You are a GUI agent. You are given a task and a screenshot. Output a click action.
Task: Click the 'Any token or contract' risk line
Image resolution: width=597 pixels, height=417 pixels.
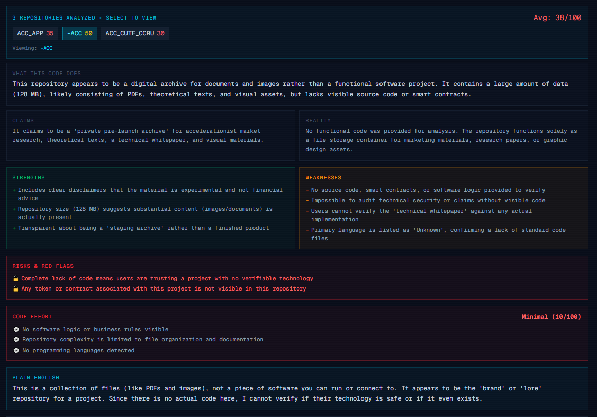tap(164, 288)
